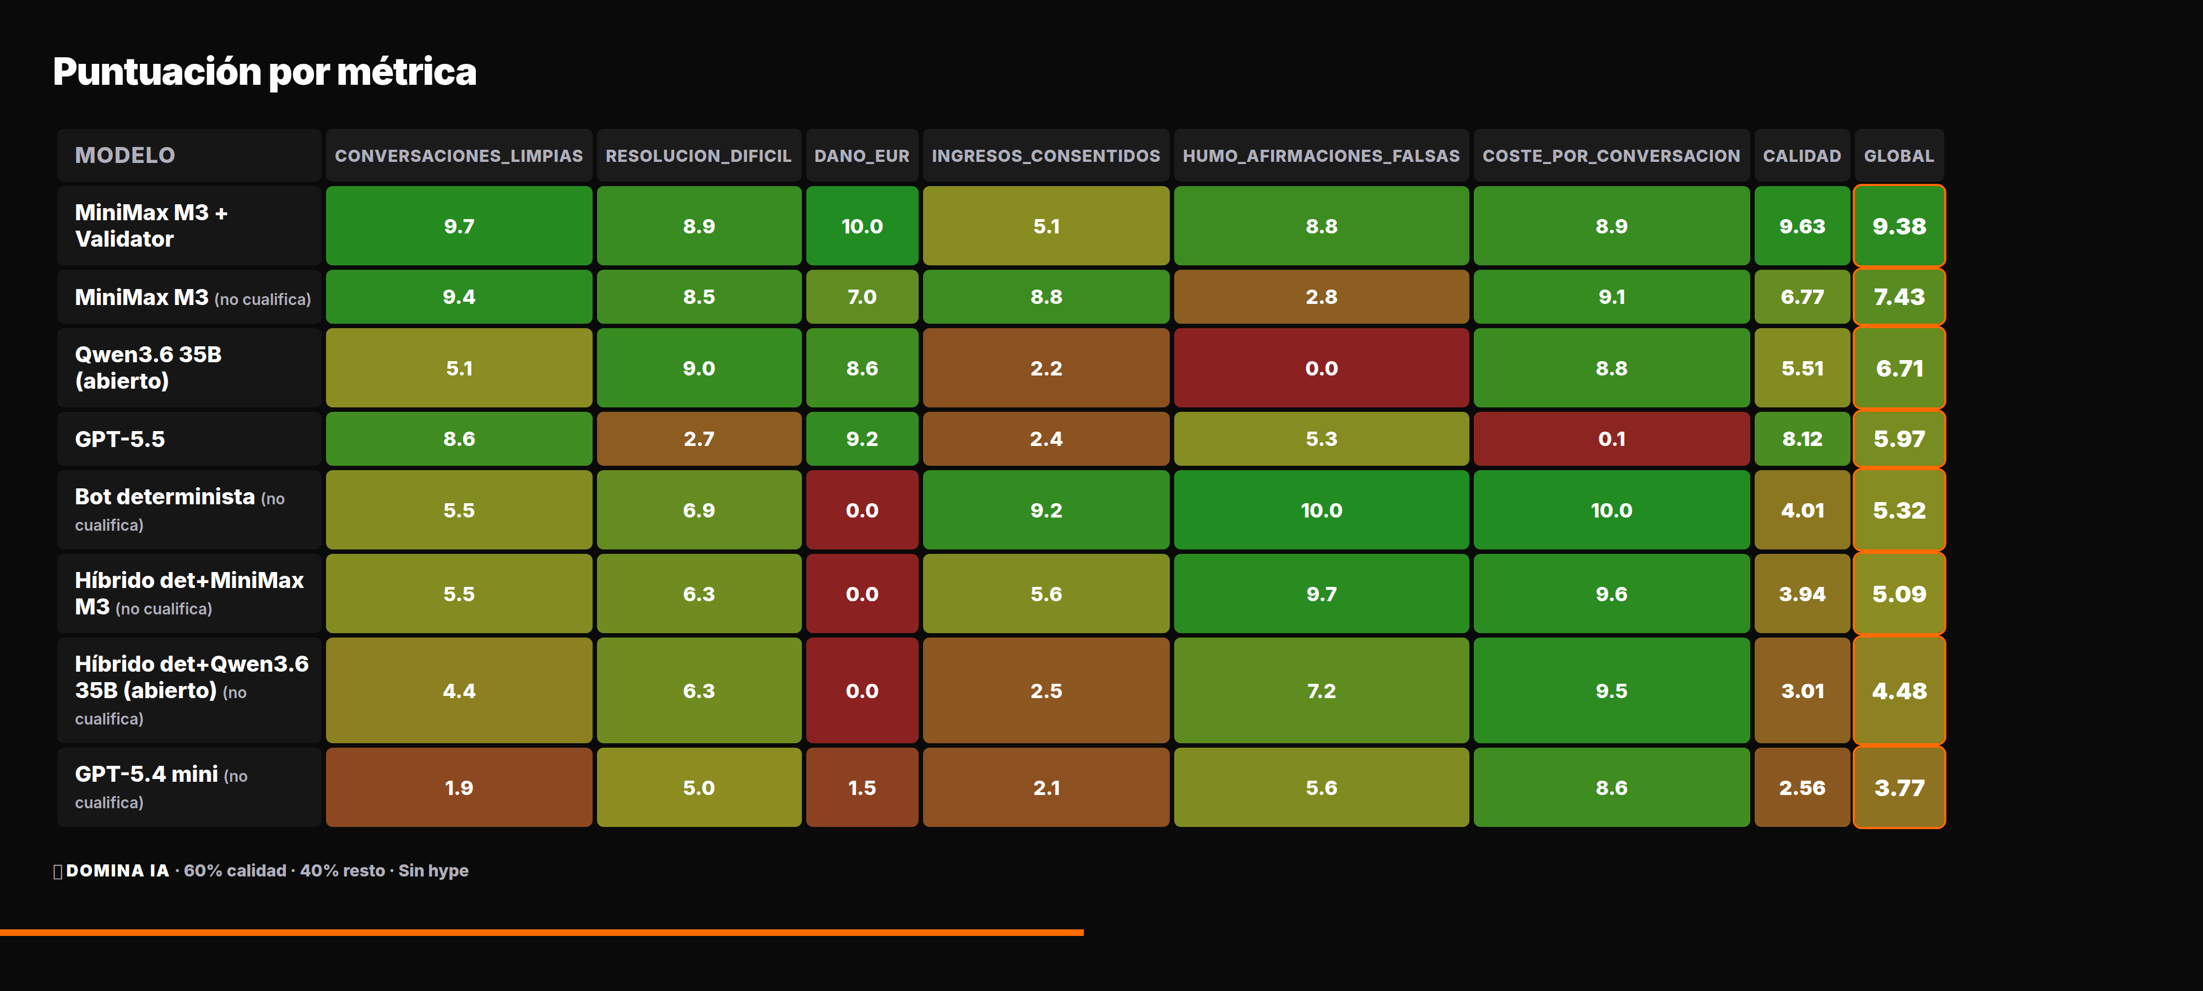Viewport: 2203px width, 991px height.
Task: Click the MODELO column header
Action: [x=189, y=155]
